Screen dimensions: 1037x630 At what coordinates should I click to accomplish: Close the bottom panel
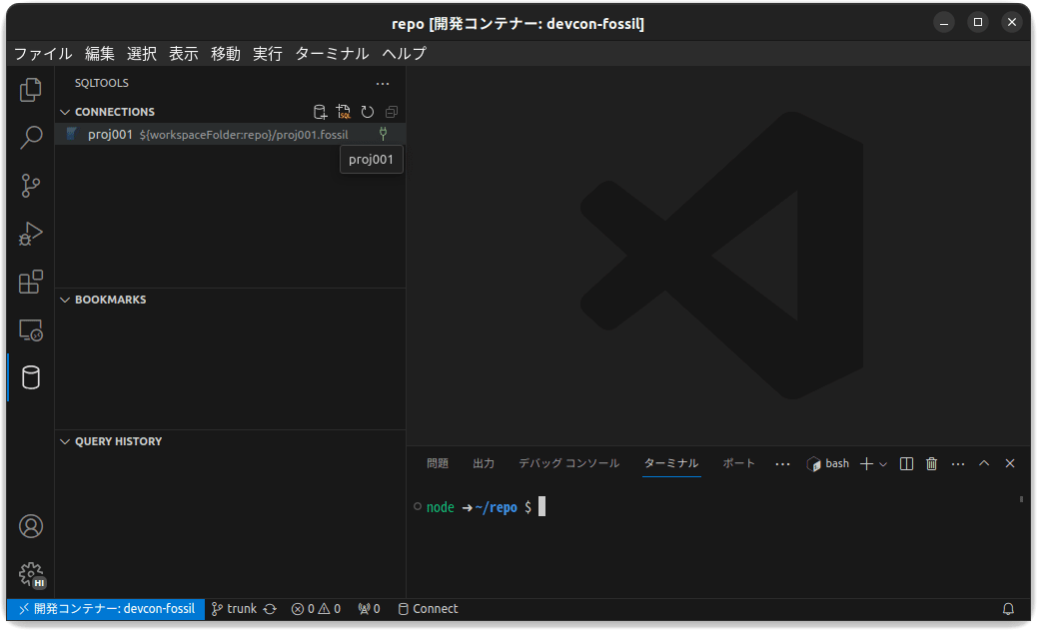pos(1010,464)
